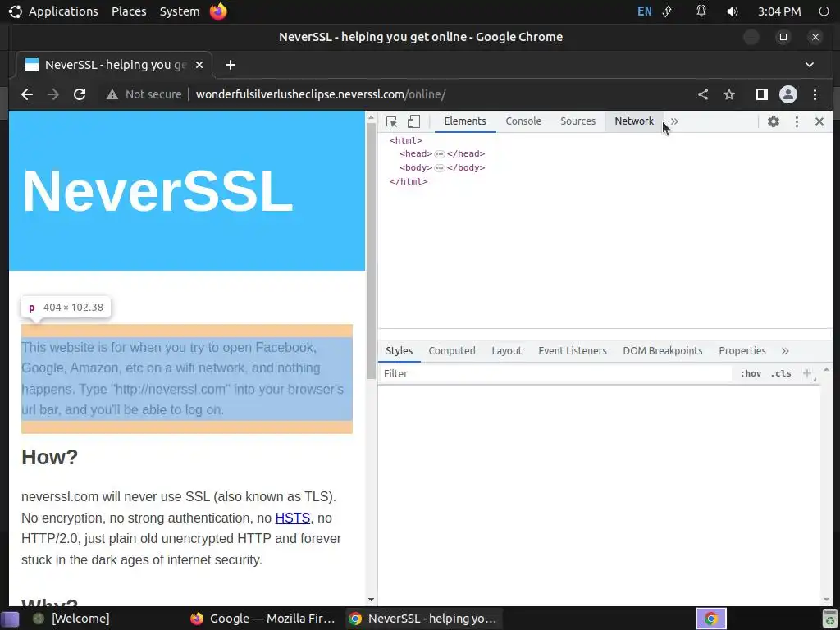Click the EN keyboard layout indicator
This screenshot has width=840, height=630.
(x=645, y=11)
